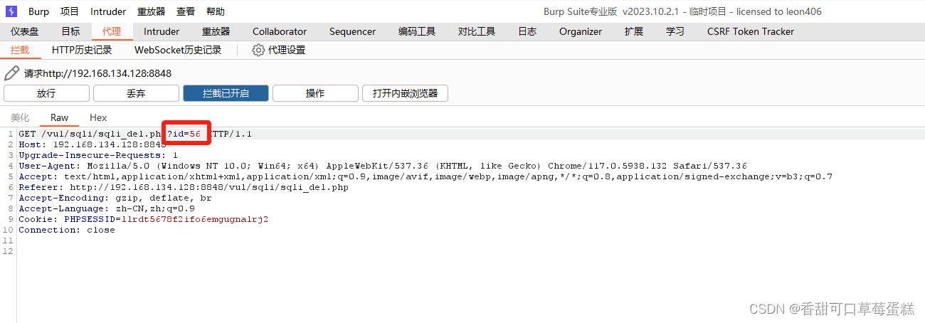Click the PHPSESSID cookie value
This screenshot has height=323, width=925.
click(x=196, y=219)
